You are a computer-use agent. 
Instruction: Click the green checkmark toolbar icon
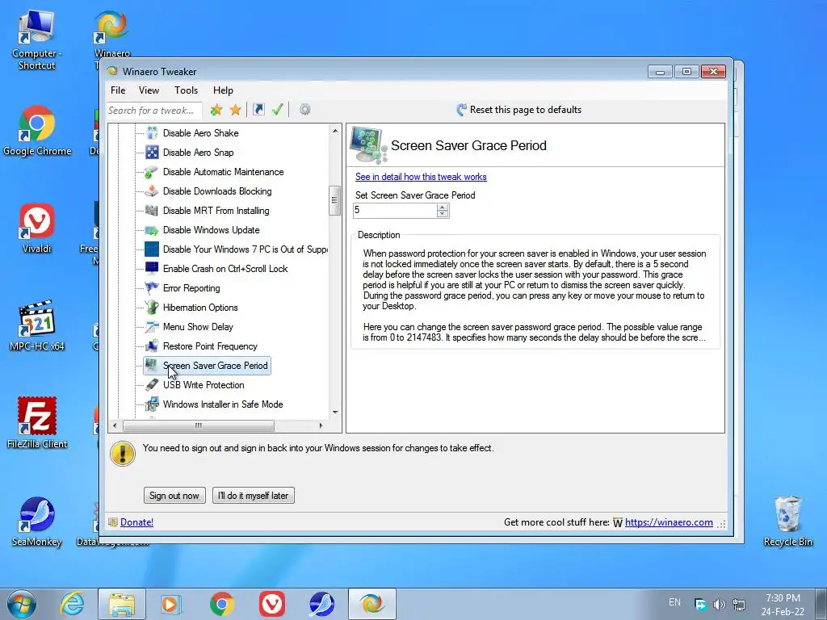278,110
